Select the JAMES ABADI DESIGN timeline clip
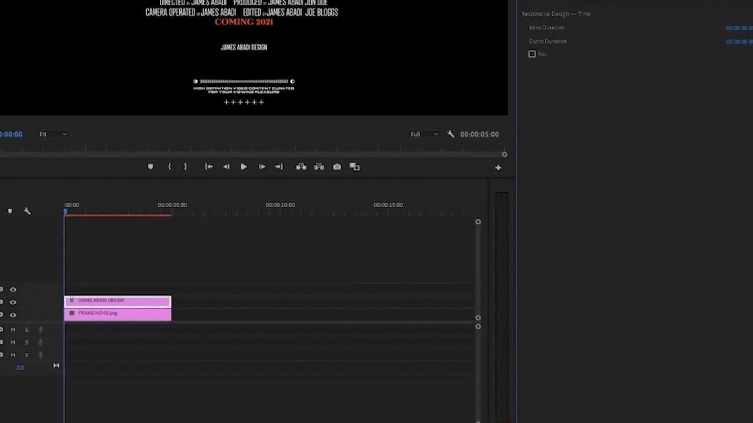Viewport: 753px width, 423px height. tap(118, 302)
